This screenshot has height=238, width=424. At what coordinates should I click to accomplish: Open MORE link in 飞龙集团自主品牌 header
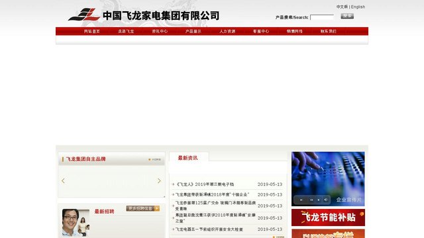pos(154,159)
